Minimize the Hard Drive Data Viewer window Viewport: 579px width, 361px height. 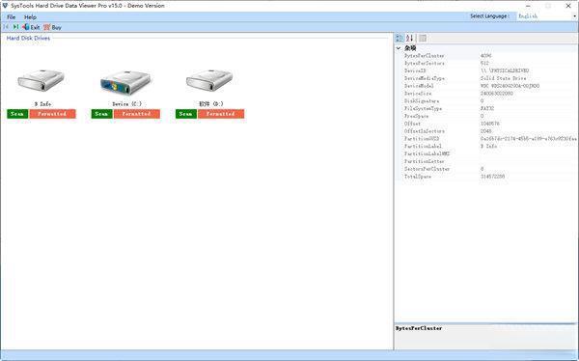(528, 6)
